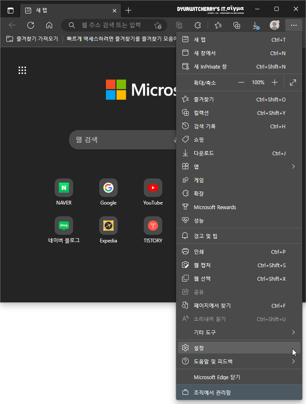This screenshot has width=306, height=404.
Task: Click 조직에서 관리함 notice
Action: click(x=239, y=392)
